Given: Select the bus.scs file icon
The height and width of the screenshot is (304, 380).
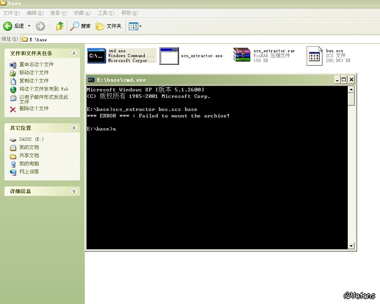Looking at the screenshot, I should (x=314, y=56).
